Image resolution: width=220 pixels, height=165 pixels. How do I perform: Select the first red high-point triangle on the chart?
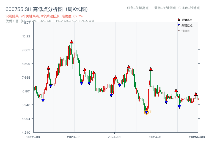tap(49, 68)
